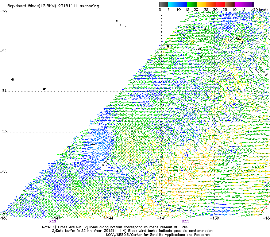This screenshot has width=270, height=237.
Task: Click the legend tick label 10
Action: pos(178,10)
